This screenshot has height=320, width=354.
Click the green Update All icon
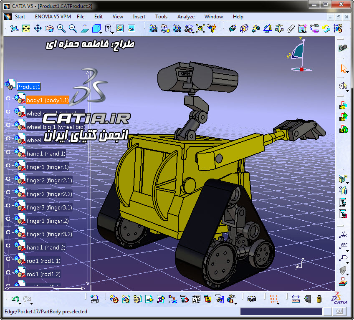click(x=326, y=29)
